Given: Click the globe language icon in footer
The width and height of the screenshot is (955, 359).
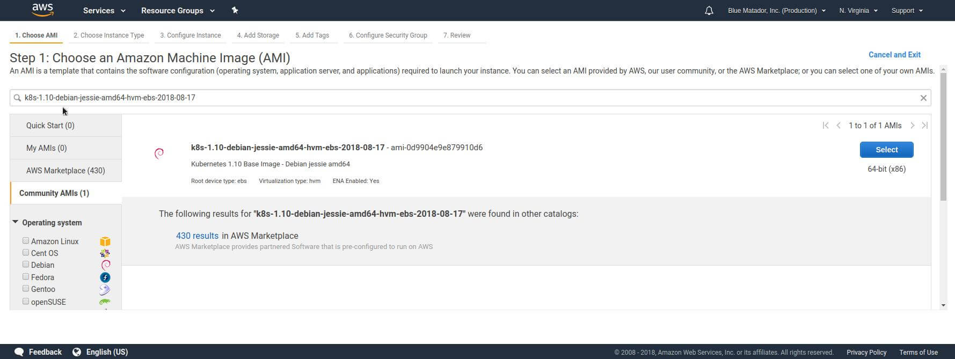Looking at the screenshot, I should 77,352.
